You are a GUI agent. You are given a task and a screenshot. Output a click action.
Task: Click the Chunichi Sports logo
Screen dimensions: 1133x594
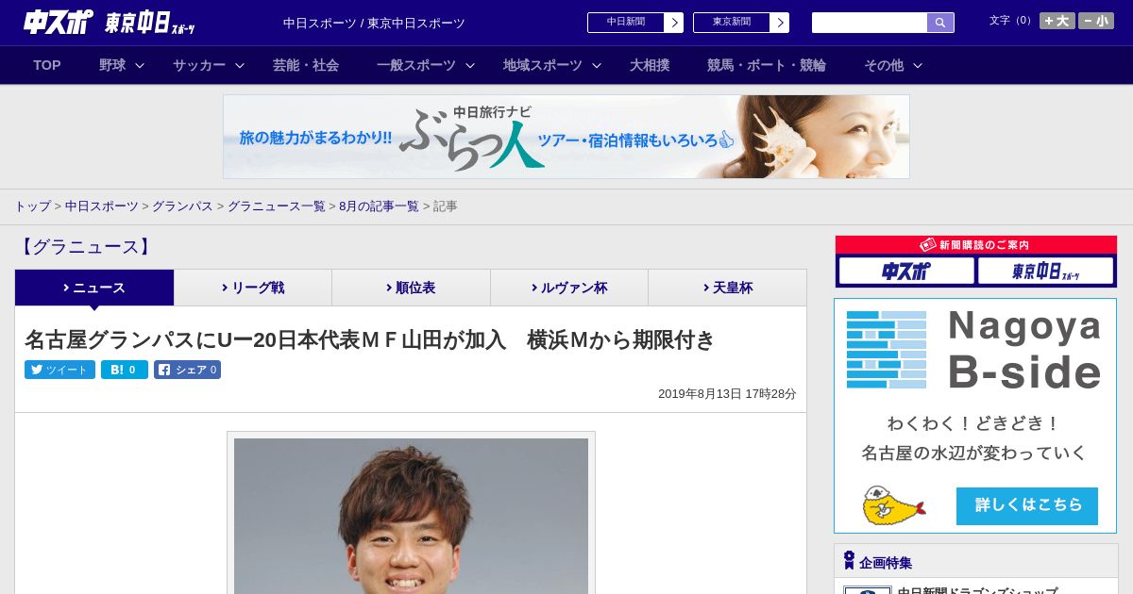coord(58,22)
